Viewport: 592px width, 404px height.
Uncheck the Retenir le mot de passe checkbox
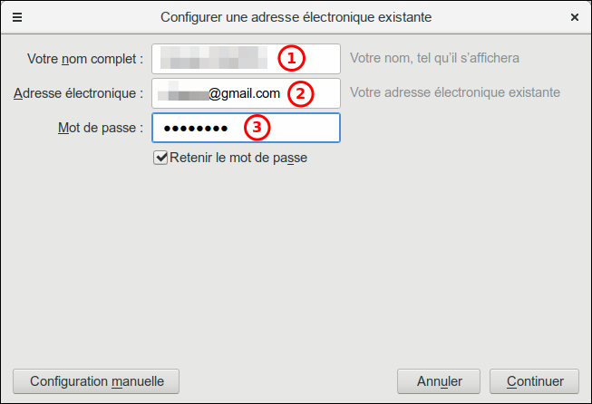click(x=161, y=158)
